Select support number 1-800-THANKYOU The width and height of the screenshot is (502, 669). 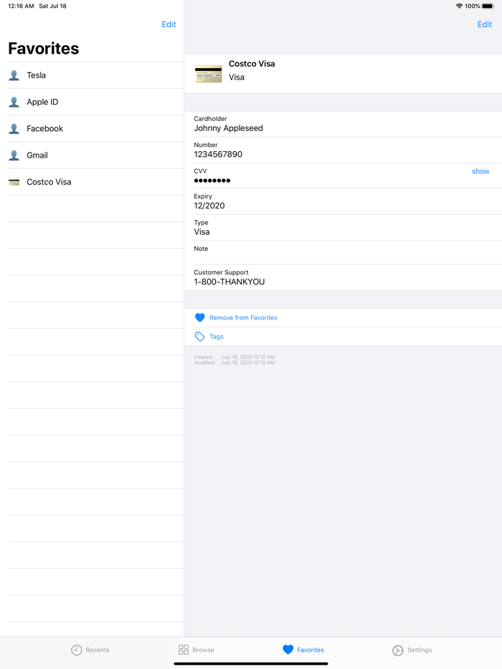(x=229, y=282)
